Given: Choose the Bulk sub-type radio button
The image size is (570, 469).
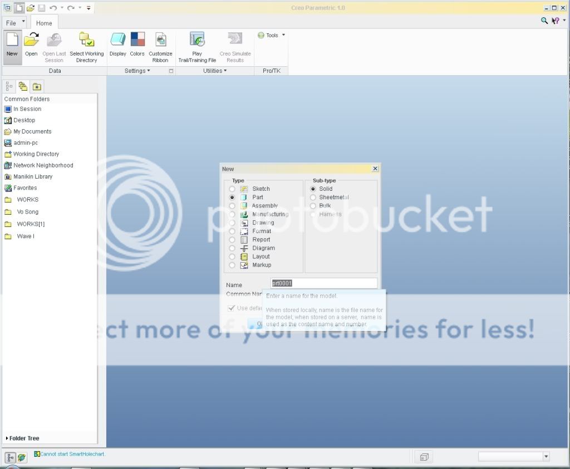Looking at the screenshot, I should tap(313, 206).
